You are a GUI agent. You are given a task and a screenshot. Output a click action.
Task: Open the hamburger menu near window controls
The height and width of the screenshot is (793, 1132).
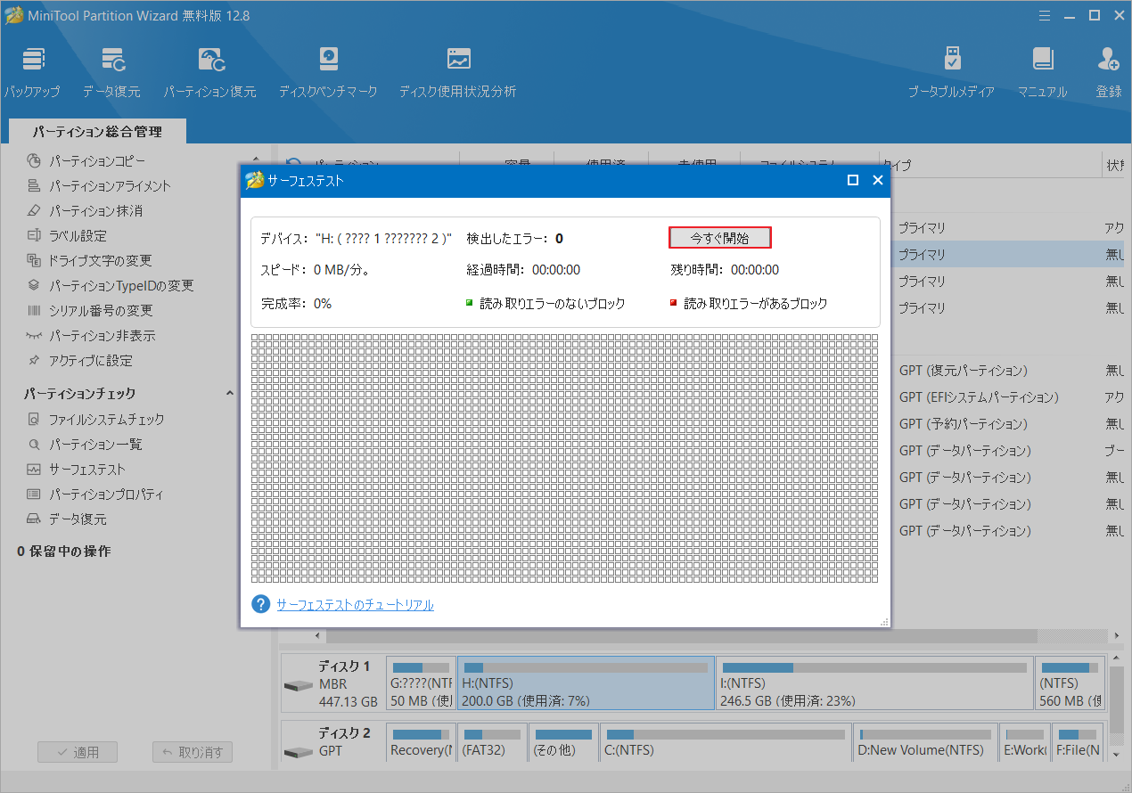click(x=1045, y=14)
